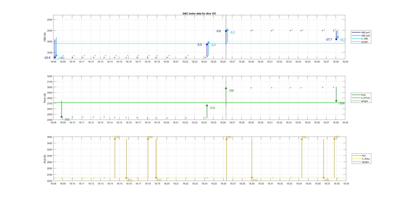The image size is (410, 203).
Task: Click the '-5.2' VBD annotation
Action: pyautogui.click(x=232, y=33)
